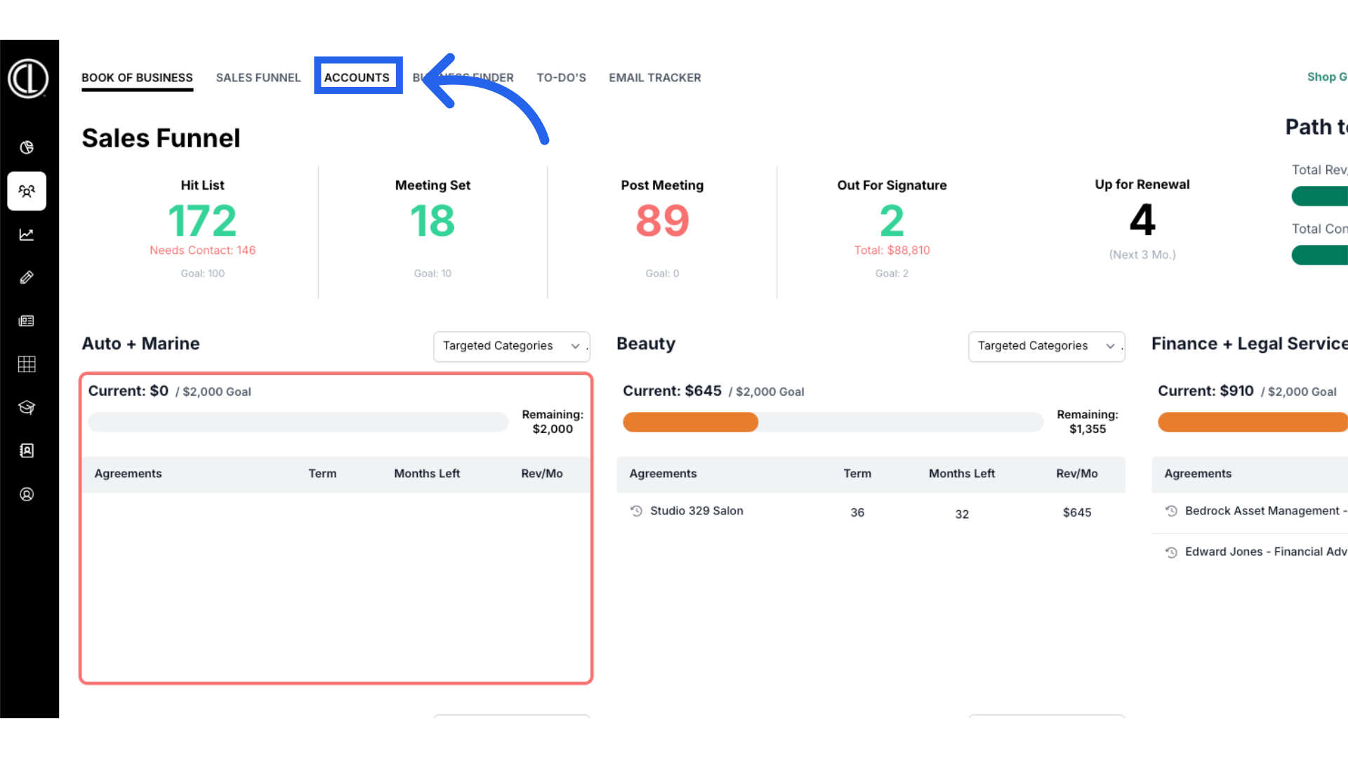Click the Beauty Rev/Mo value $645
Screen dimensions: 1348x758
tap(1077, 513)
